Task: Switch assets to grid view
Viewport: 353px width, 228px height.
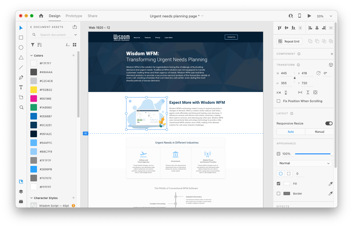Action: pos(75,45)
